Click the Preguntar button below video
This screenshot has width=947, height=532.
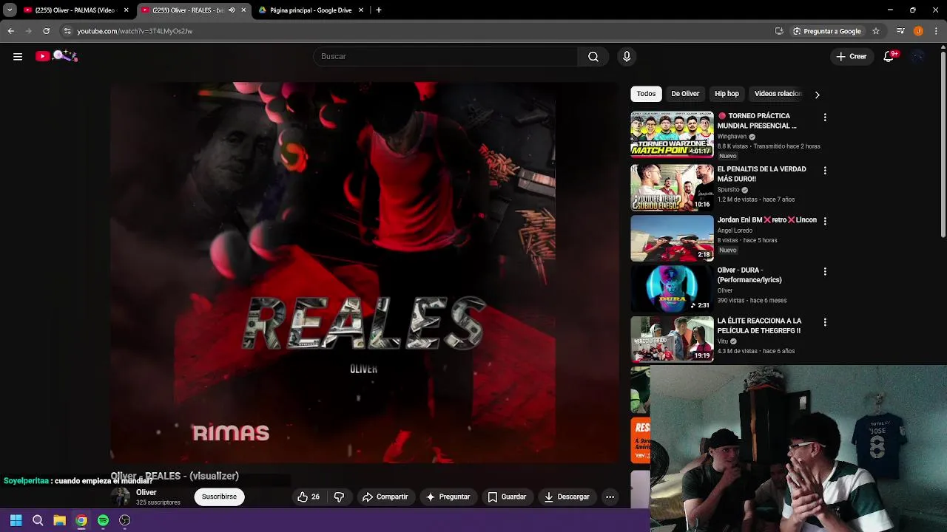pos(448,497)
